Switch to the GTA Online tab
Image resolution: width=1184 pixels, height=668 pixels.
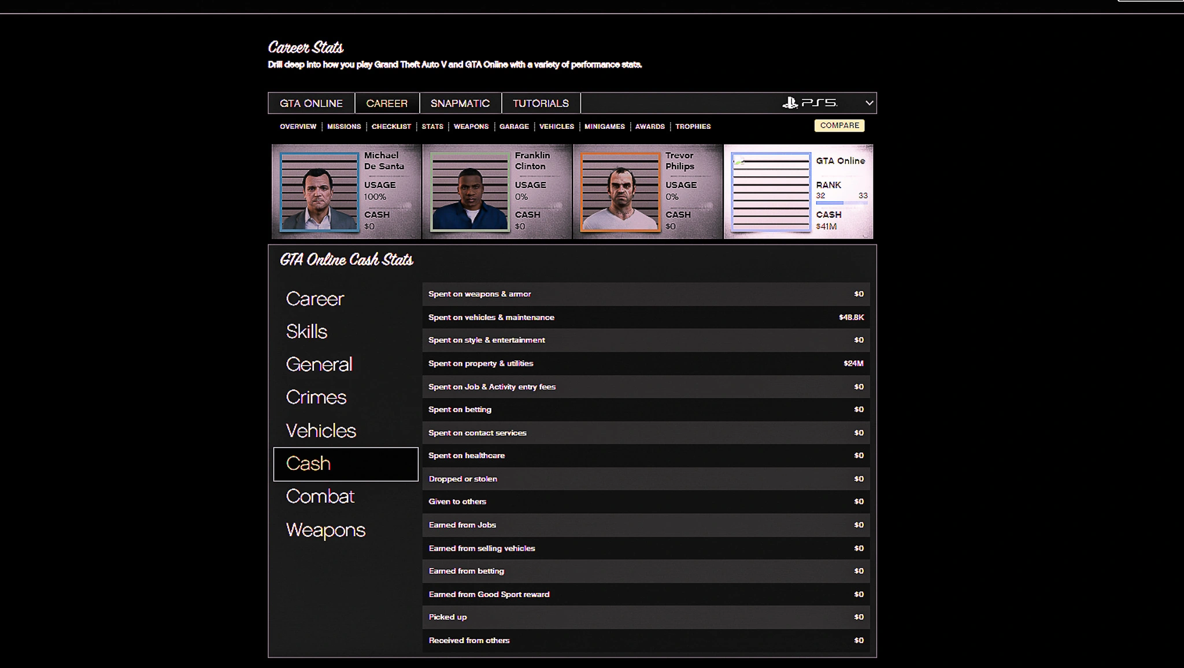coord(311,103)
